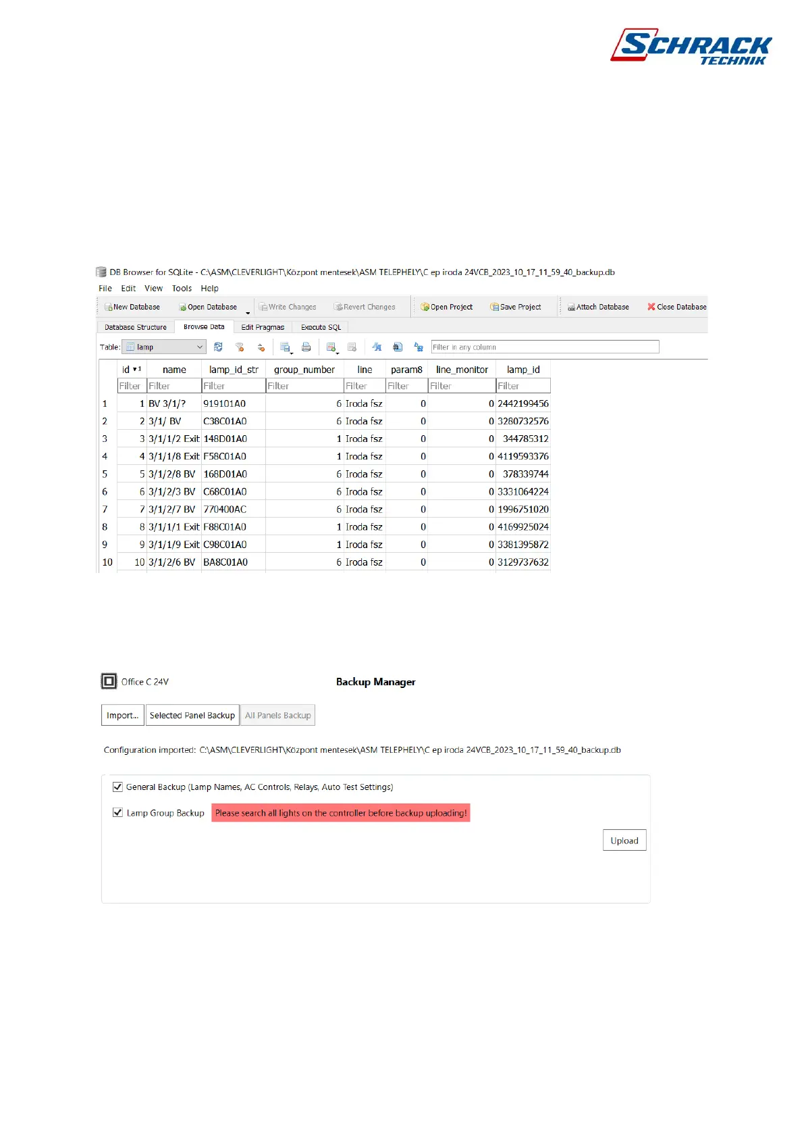Select the cell '3/1/1/2 Exit'
The width and height of the screenshot is (804, 1138).
pyautogui.click(x=174, y=439)
